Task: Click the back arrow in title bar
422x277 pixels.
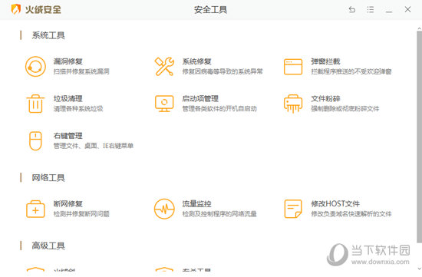Action: [x=352, y=10]
